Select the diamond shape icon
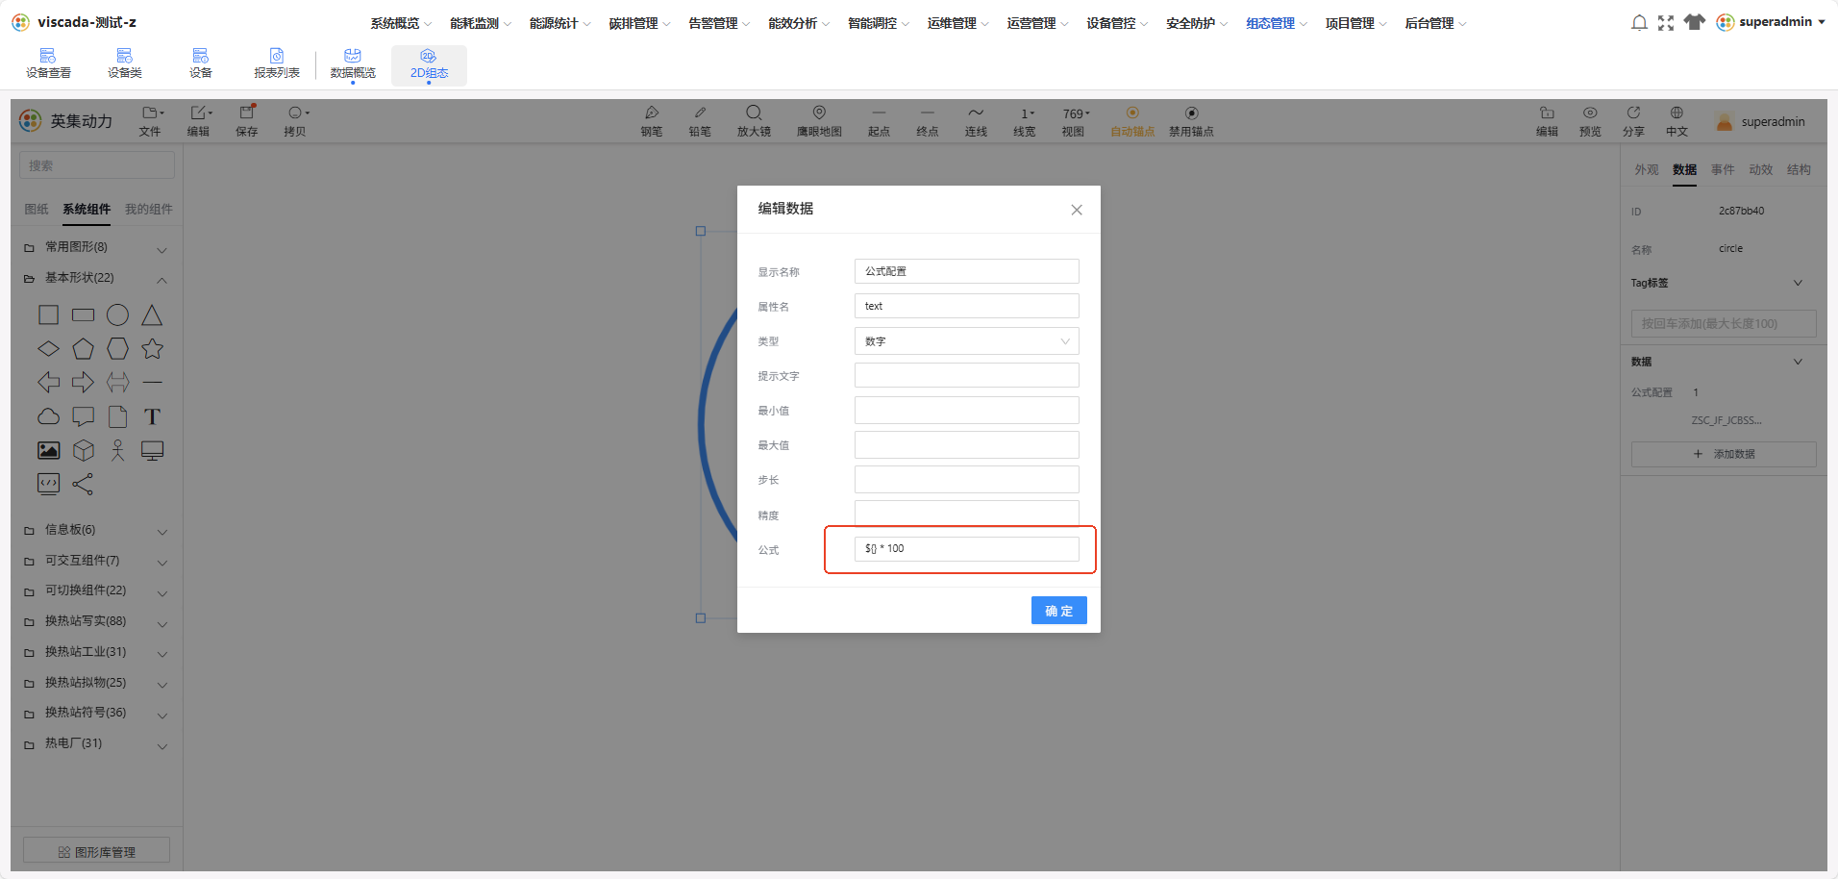 [48, 349]
